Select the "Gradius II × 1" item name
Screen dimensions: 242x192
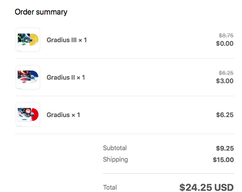(66, 77)
